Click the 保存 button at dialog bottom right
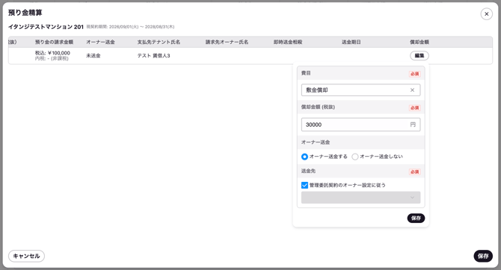This screenshot has width=501, height=270. 483,256
